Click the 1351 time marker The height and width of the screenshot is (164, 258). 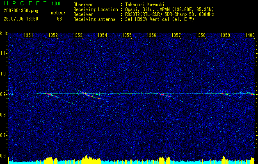28,35
